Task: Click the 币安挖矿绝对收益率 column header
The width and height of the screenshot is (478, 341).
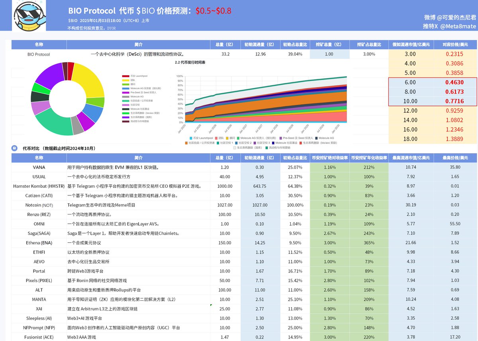Action: [329, 158]
